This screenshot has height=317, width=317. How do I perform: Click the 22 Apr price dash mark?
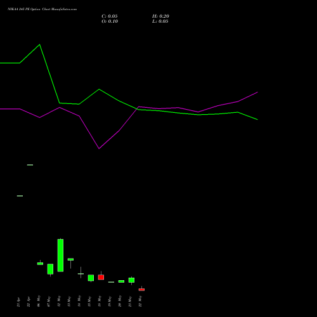click(30, 165)
